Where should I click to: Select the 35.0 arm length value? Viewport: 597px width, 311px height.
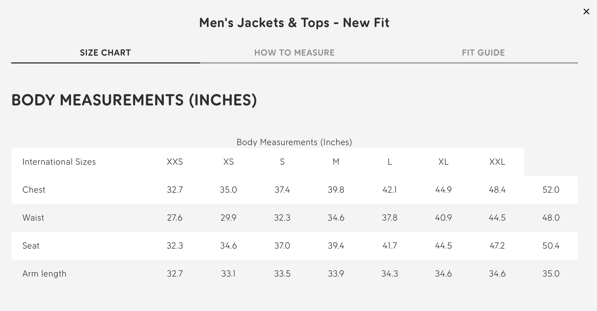pos(551,273)
